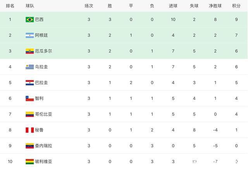
Task: Select the 净胜球 column header
Action: click(215, 6)
